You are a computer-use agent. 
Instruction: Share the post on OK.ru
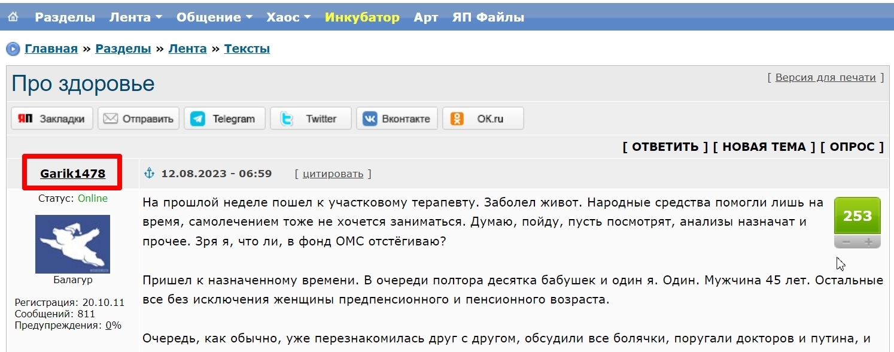pyautogui.click(x=483, y=119)
